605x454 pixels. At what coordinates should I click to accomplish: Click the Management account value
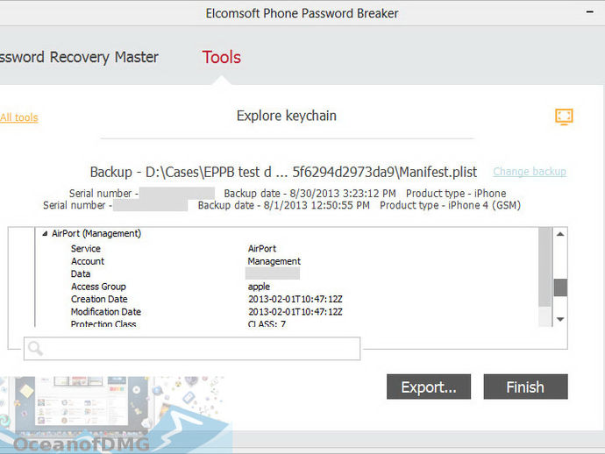point(274,261)
